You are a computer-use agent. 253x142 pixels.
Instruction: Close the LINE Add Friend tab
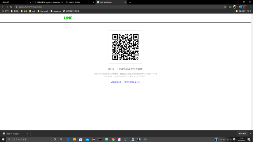(x=125, y=2)
